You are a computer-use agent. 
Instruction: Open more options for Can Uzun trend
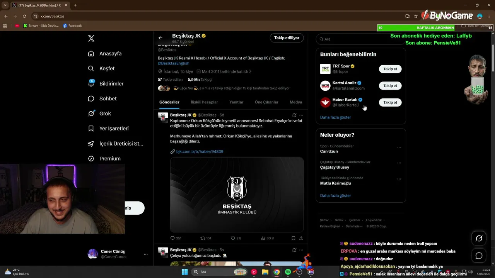pyautogui.click(x=399, y=147)
